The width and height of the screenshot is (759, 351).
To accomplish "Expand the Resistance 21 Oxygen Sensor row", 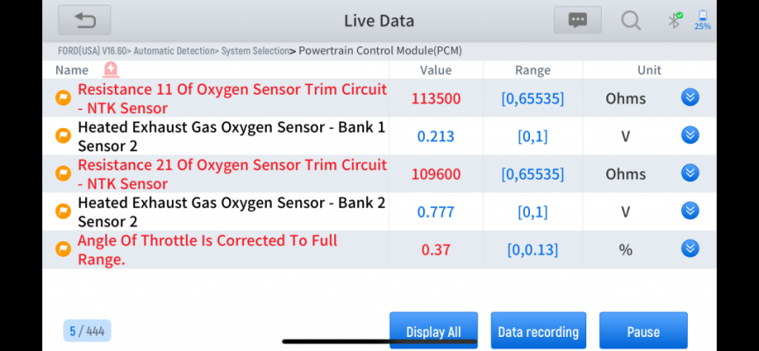I will (690, 173).
